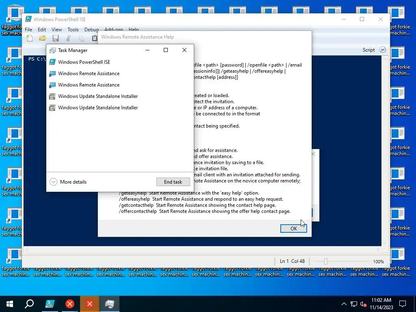Open the taskbar clock showing 11:02 AM
This screenshot has width=416, height=312.
[381, 304]
